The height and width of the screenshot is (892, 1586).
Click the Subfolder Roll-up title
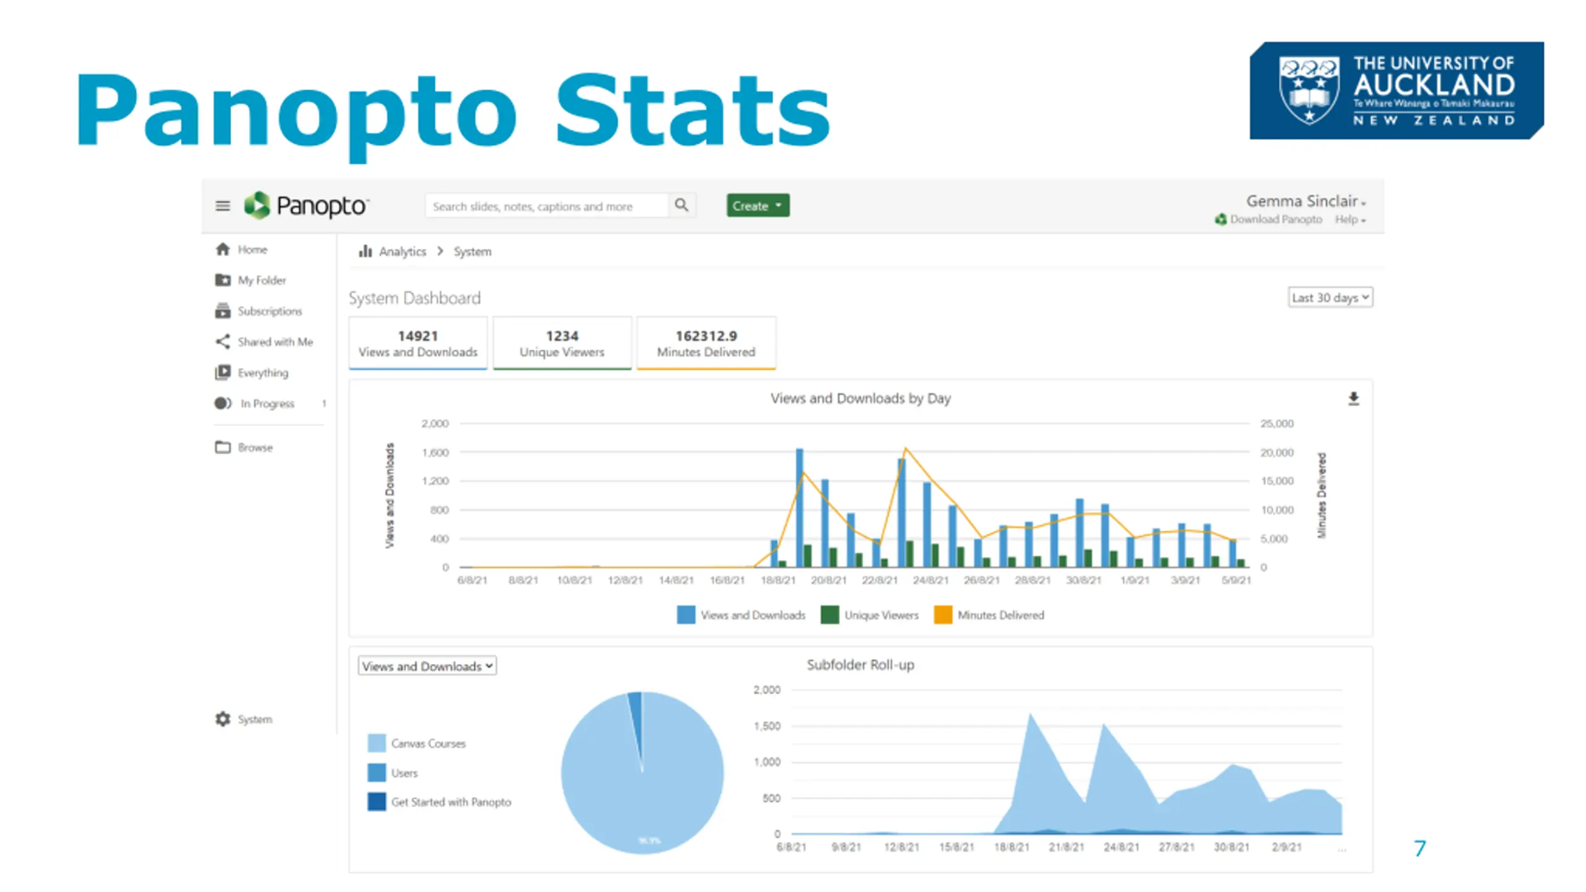(x=860, y=665)
